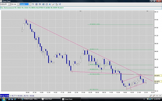Click the 97.80 price axis label
The height and width of the screenshot is (101, 162).
tap(156, 20)
